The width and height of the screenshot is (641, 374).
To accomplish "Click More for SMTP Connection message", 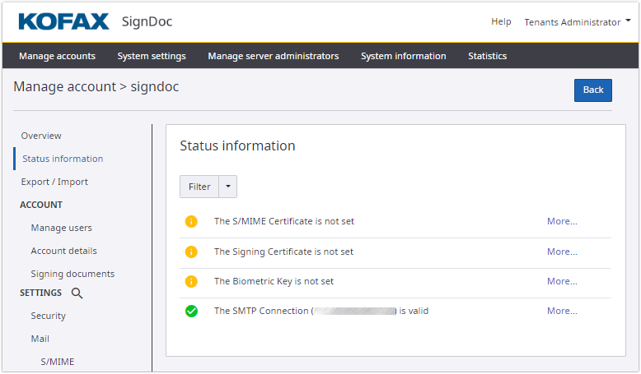I will point(562,311).
